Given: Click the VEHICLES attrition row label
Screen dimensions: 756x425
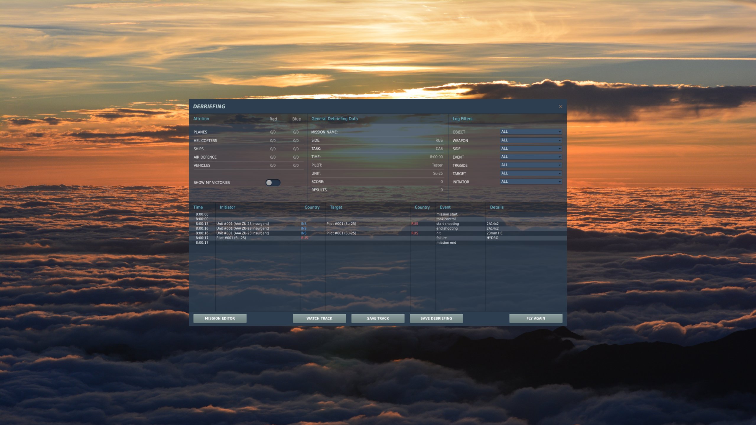Looking at the screenshot, I should coord(202,165).
